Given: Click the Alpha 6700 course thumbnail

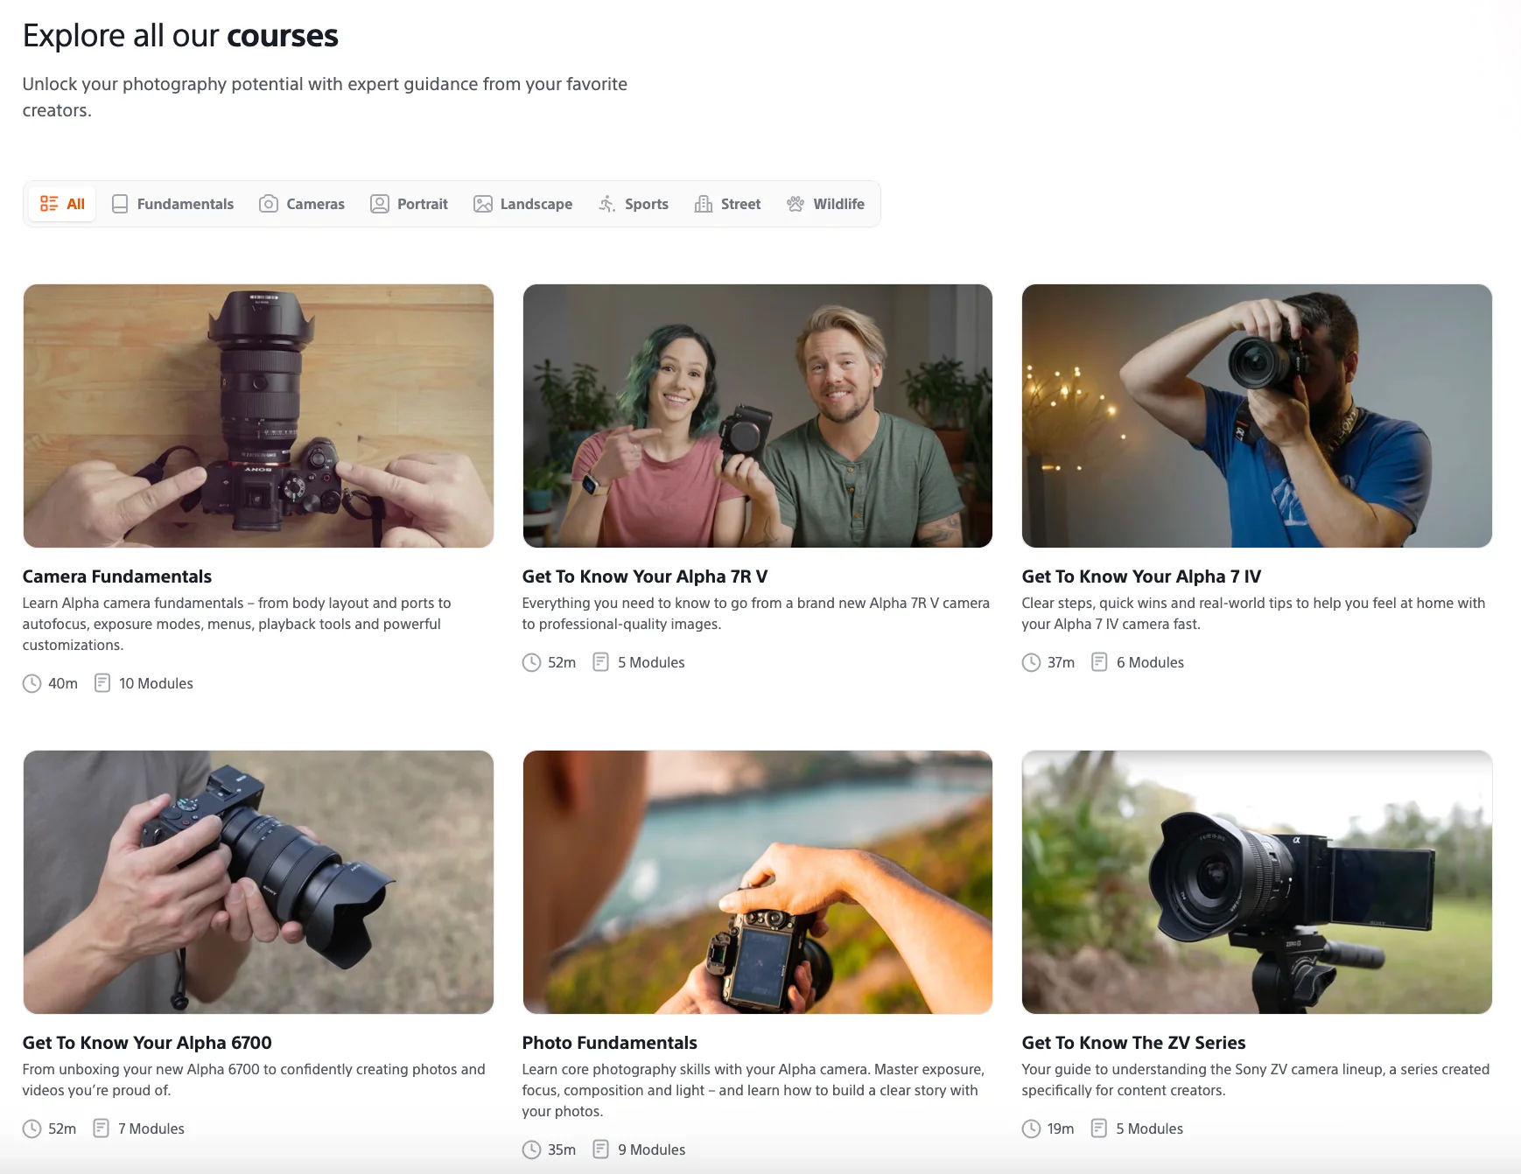Looking at the screenshot, I should coord(258,882).
